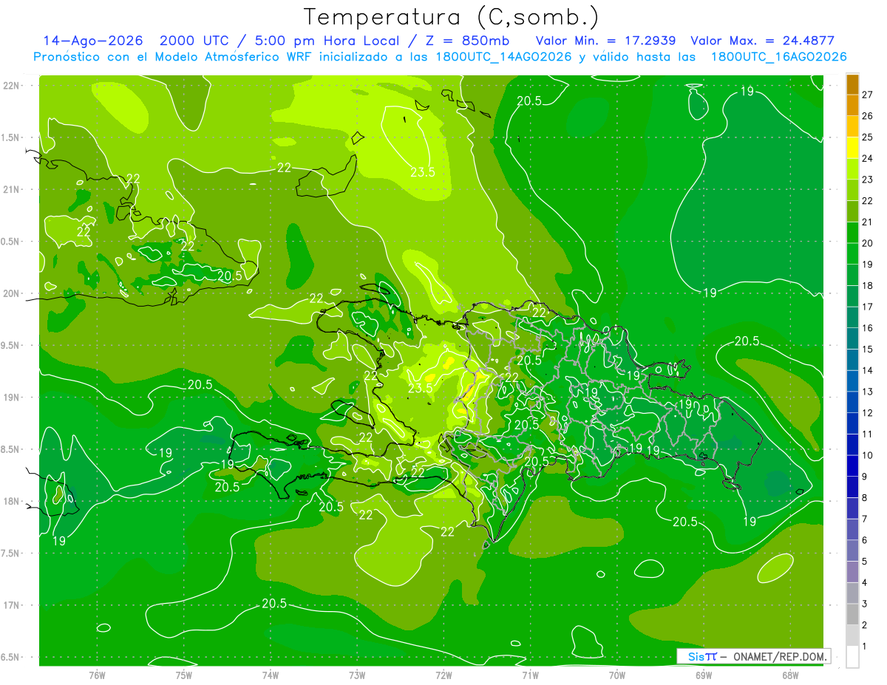The height and width of the screenshot is (685, 887).
Task: Click the '2000 UTC / 5:00 pm Hora Local' text
Action: coord(279,41)
